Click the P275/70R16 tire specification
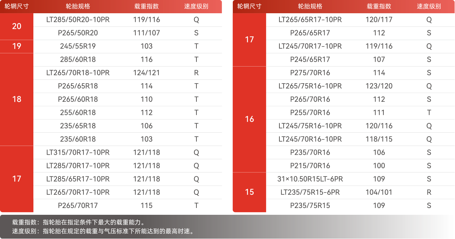Viewport: 455px width, 239px height. click(310, 73)
